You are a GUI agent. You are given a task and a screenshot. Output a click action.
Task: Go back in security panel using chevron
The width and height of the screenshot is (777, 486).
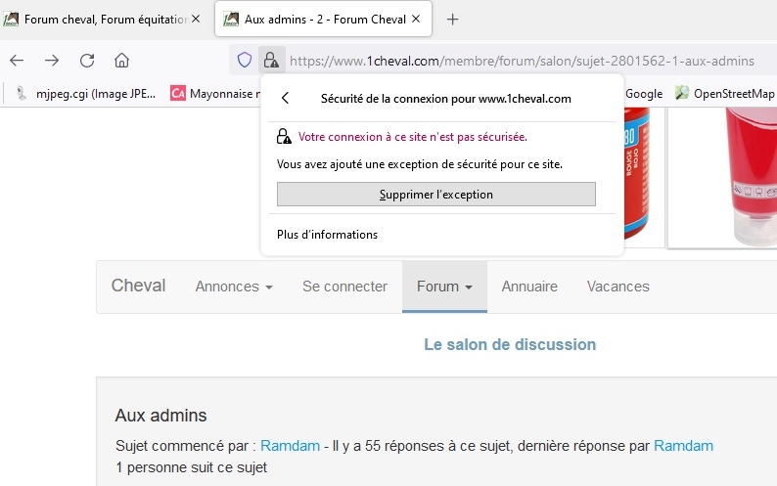click(x=285, y=98)
